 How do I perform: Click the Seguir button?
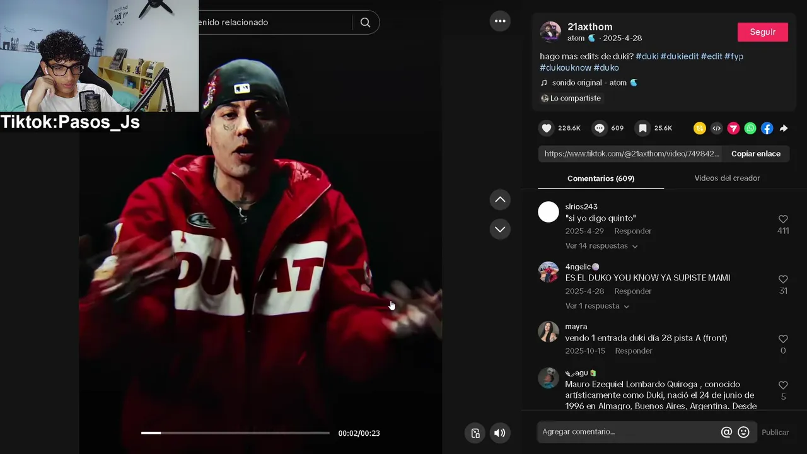[763, 32]
